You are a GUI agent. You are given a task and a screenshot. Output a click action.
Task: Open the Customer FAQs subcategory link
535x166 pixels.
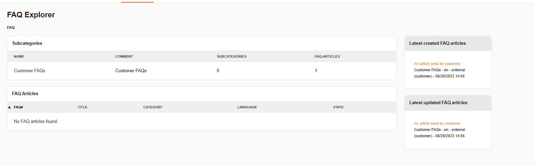point(30,70)
